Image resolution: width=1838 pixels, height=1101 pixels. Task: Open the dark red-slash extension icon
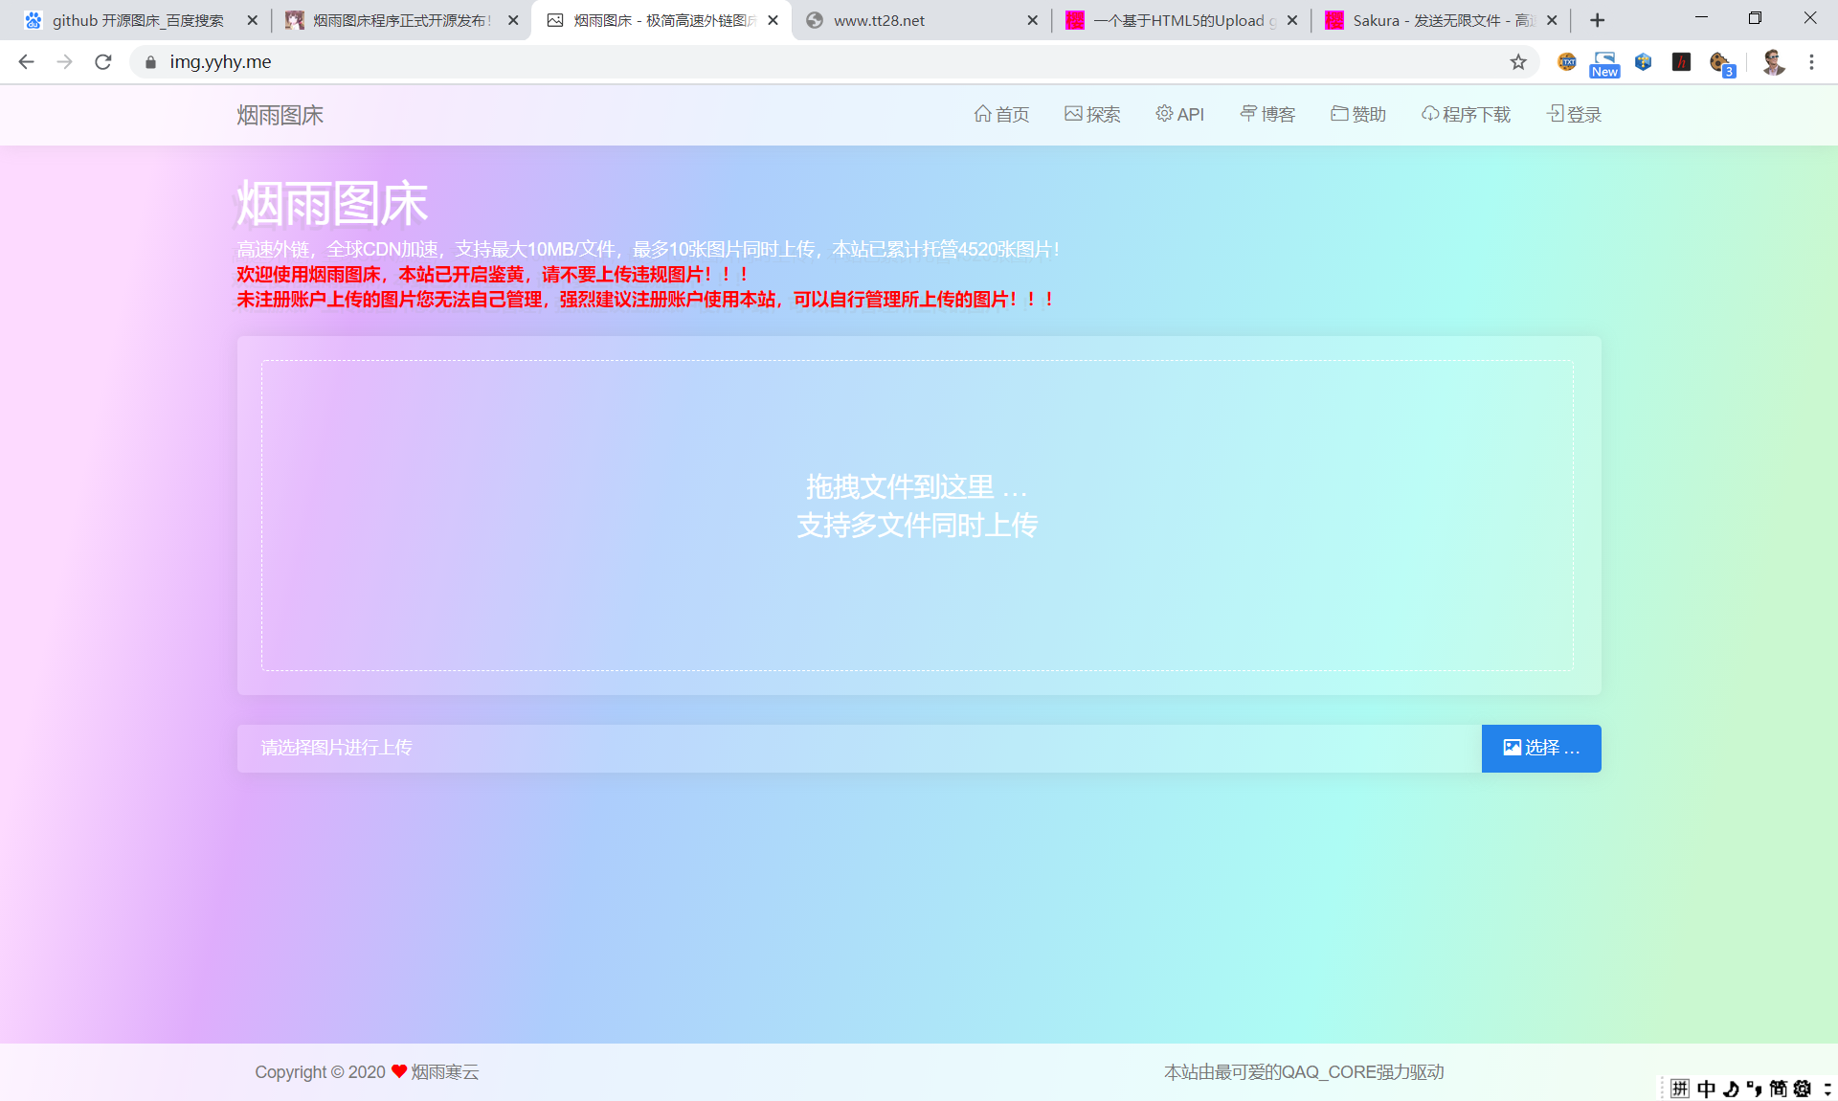coord(1681,62)
